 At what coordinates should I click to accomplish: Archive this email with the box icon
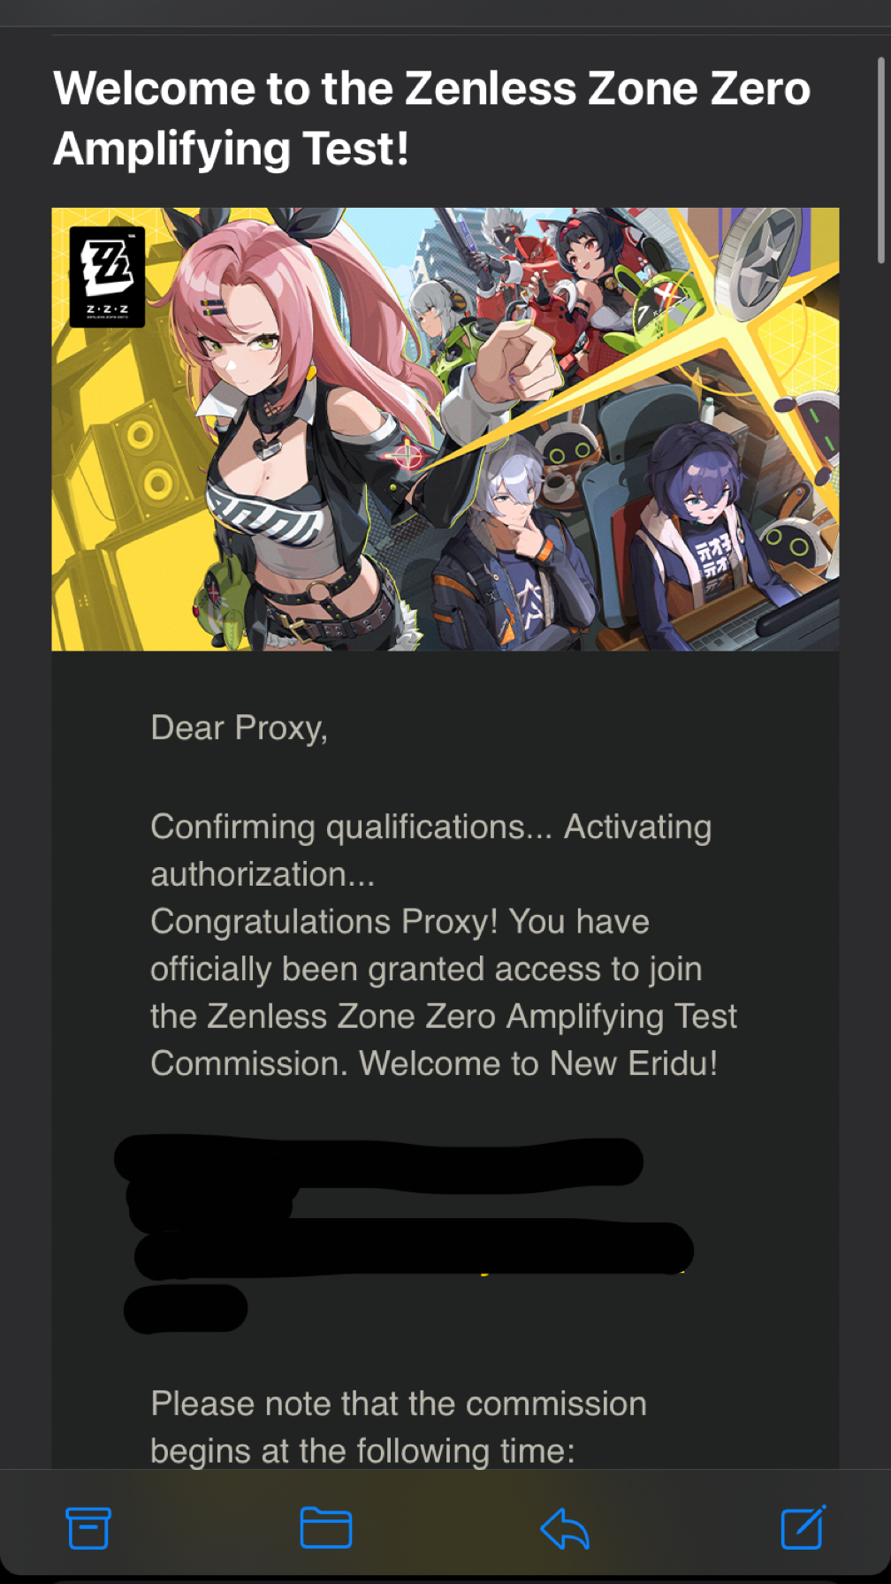88,1527
